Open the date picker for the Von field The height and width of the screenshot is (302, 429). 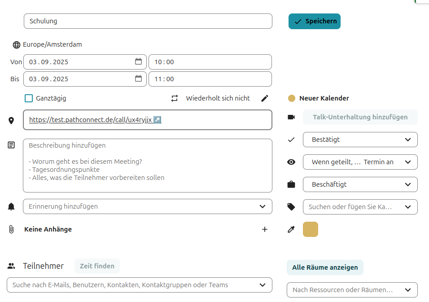click(138, 61)
